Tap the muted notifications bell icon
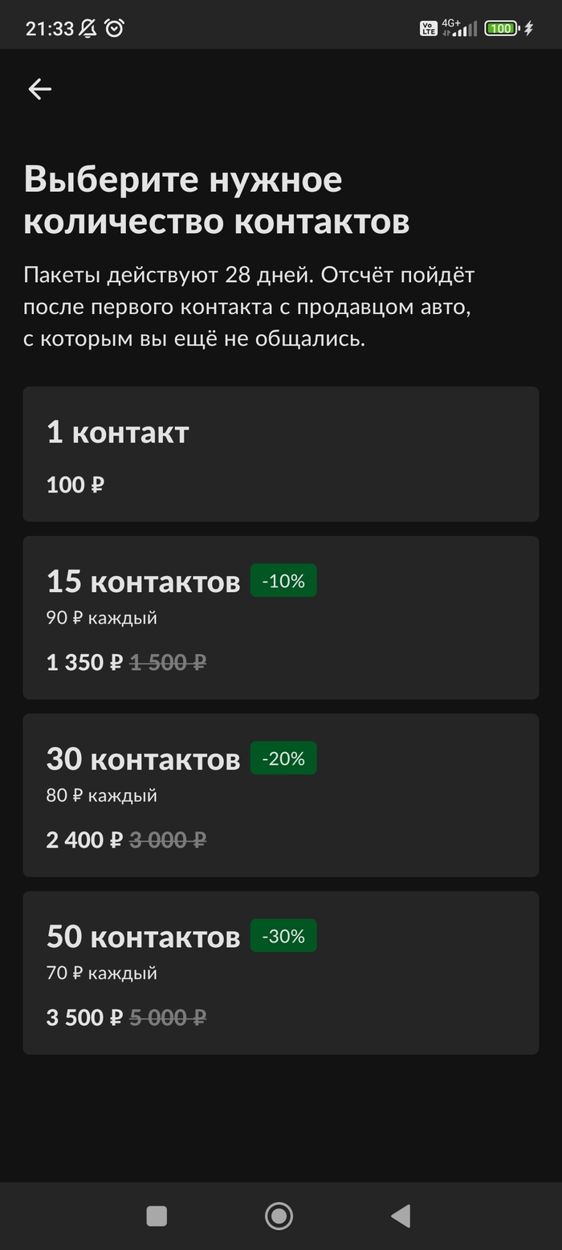562x1250 pixels. [88, 29]
